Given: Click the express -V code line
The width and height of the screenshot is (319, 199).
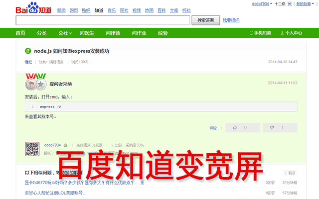Looking at the screenshot, I should (161, 106).
